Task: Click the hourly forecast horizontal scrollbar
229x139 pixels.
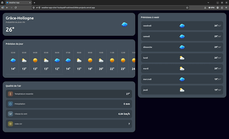Action: [x=35, y=75]
